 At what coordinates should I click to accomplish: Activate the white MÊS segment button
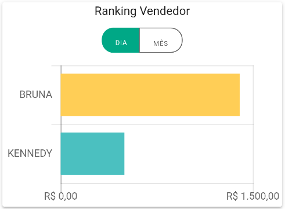161,40
